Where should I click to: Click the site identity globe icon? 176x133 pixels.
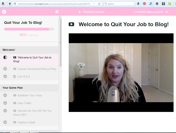tap(15, 4)
